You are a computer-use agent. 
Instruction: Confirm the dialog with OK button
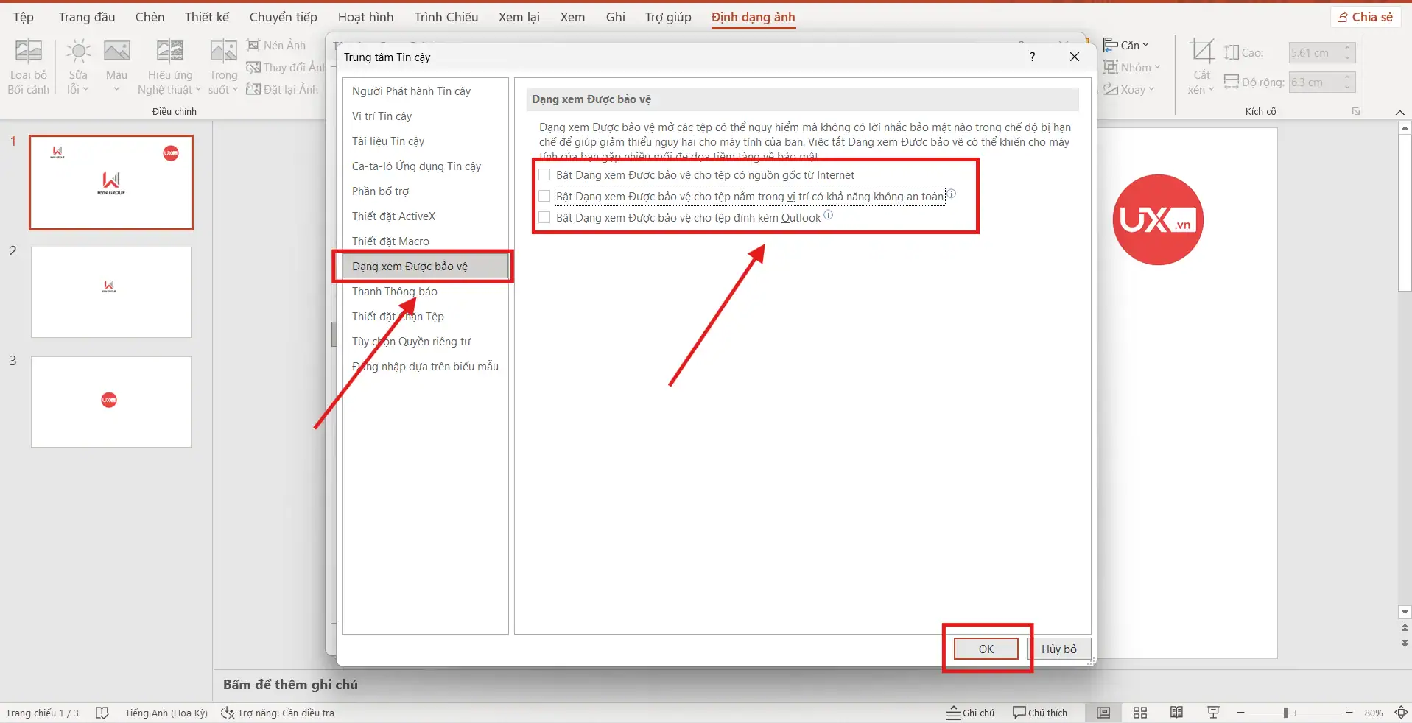pyautogui.click(x=986, y=649)
